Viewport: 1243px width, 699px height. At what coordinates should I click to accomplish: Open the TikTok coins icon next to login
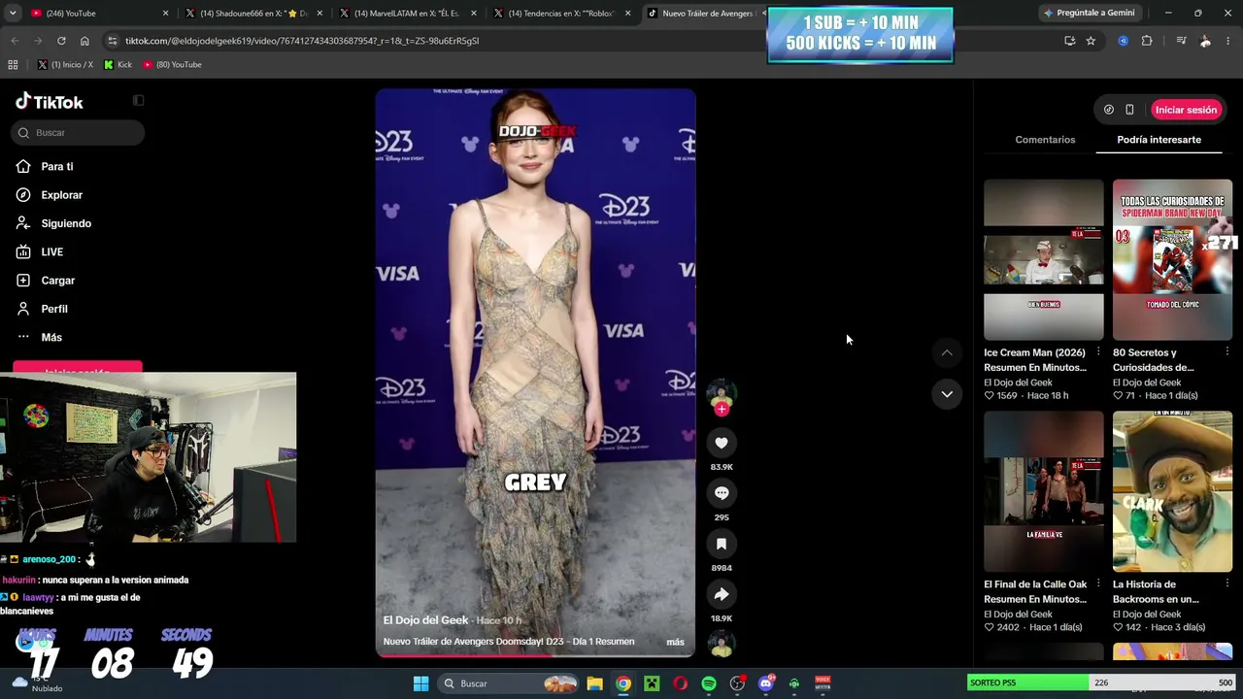1108,110
